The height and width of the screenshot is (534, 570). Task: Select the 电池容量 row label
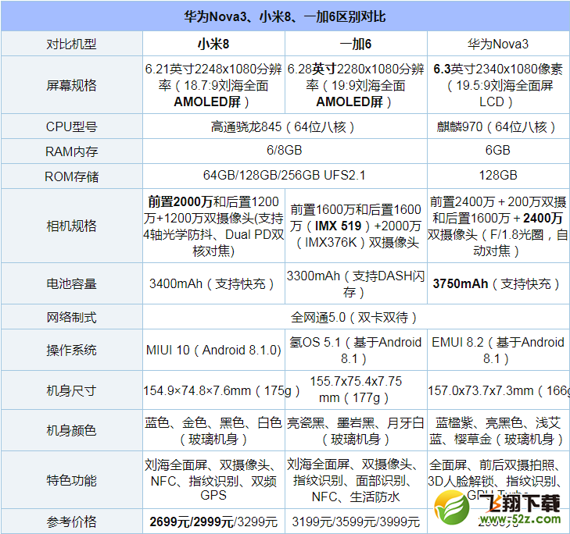[72, 283]
